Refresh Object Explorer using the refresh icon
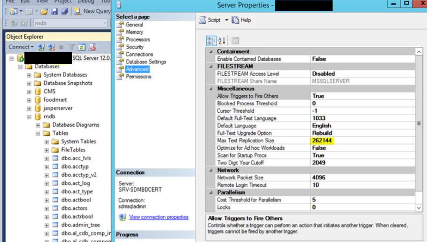The image size is (427, 242). coord(82,47)
